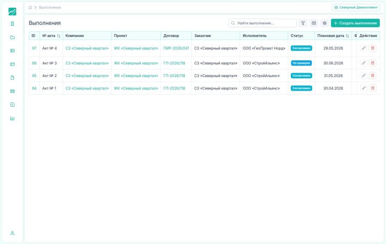Viewport: 386px width, 244px height.
Task: Click the На проверке status badge
Action: (302, 63)
